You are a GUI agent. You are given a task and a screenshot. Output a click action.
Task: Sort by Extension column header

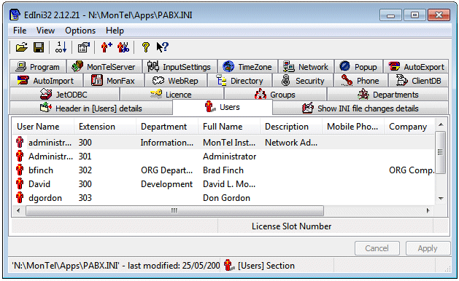[105, 127]
